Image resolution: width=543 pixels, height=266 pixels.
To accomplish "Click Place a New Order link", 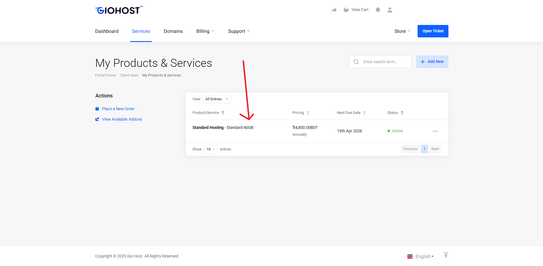I will click(x=118, y=109).
